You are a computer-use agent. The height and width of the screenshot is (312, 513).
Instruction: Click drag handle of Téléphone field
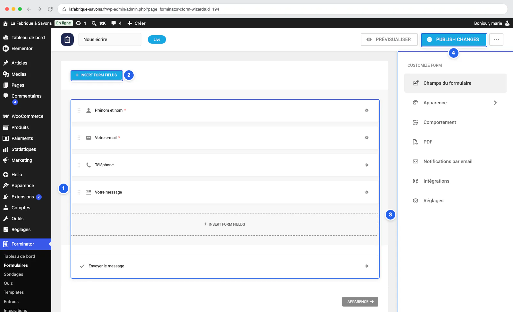click(79, 165)
